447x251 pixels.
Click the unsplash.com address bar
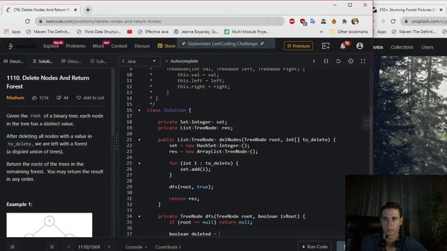coord(424,22)
